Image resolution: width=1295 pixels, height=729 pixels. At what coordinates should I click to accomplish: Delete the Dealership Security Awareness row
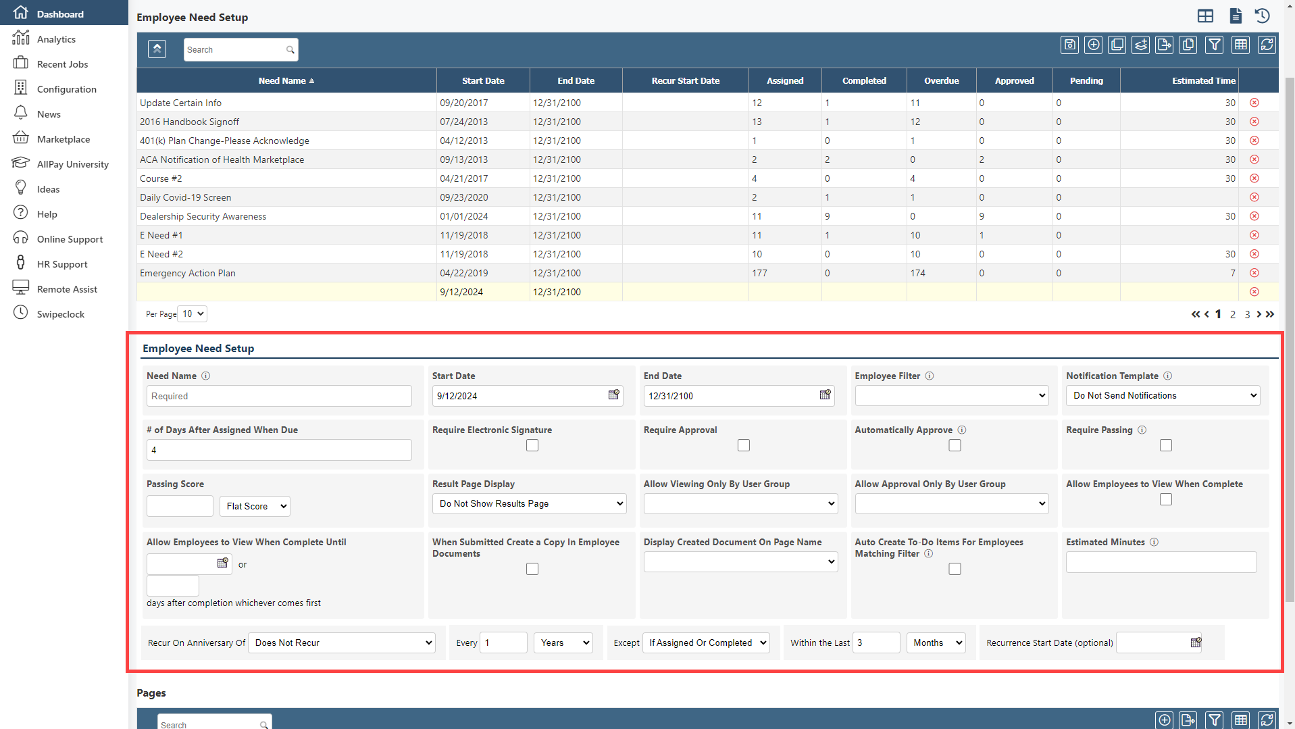[x=1254, y=216]
